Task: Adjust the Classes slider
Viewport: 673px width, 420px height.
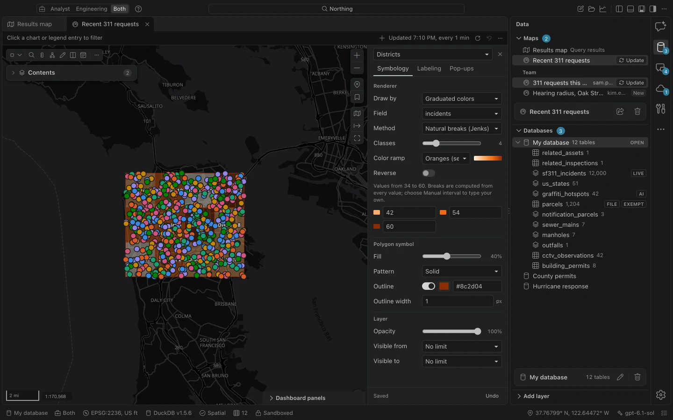Action: click(x=451, y=143)
